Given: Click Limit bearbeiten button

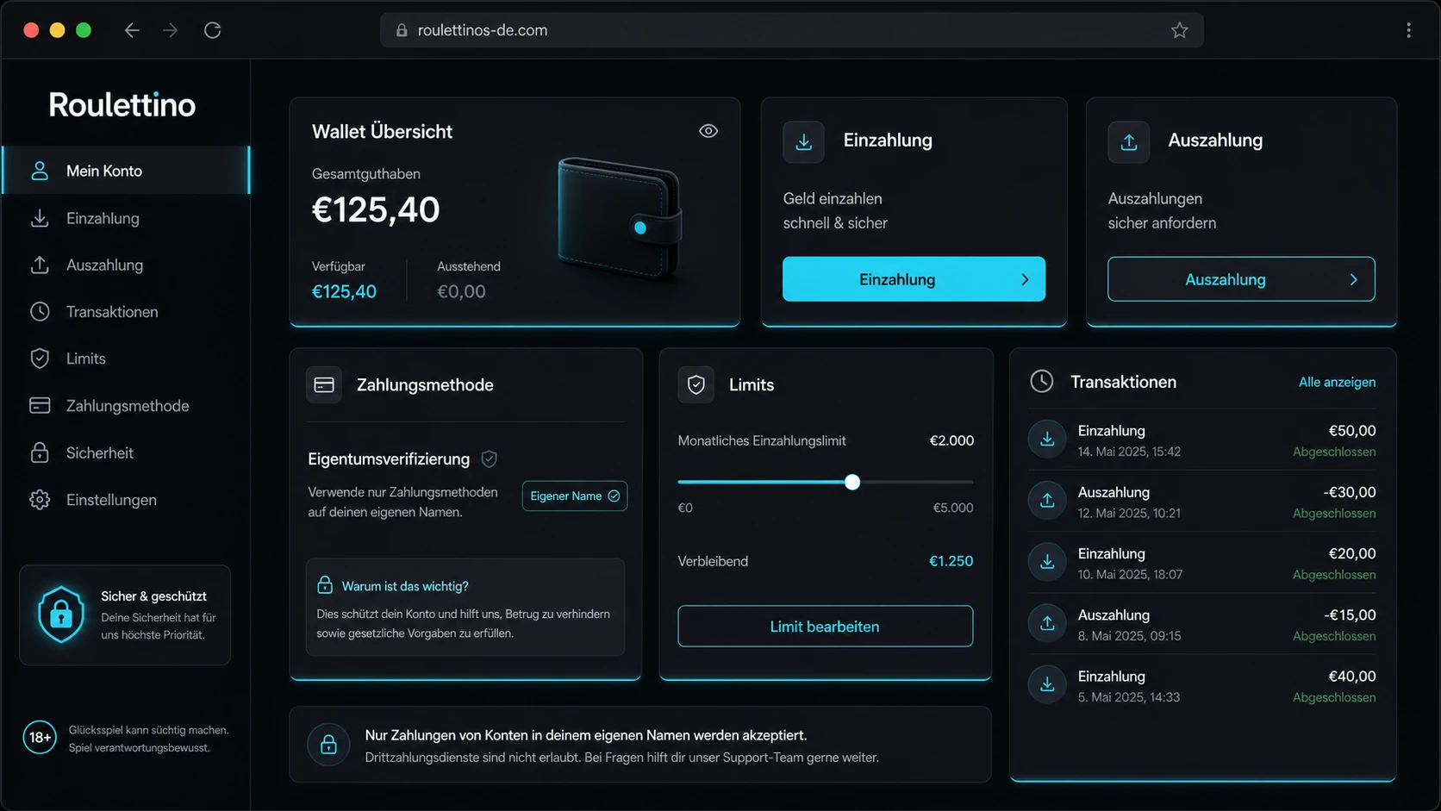Looking at the screenshot, I should click(x=825, y=627).
